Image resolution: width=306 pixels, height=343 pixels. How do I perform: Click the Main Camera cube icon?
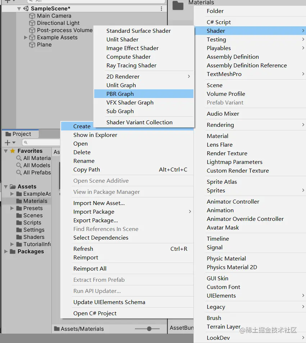tap(32, 16)
